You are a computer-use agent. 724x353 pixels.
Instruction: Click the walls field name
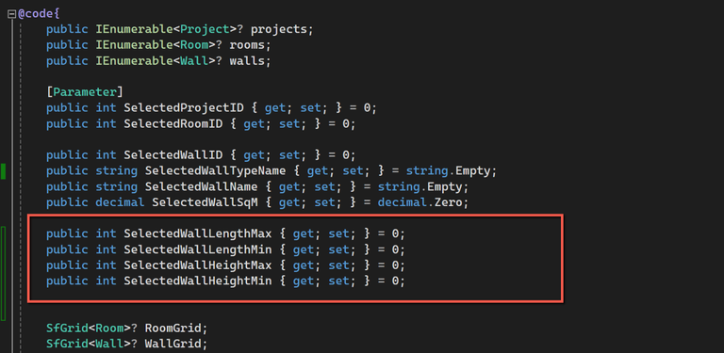pyautogui.click(x=247, y=61)
